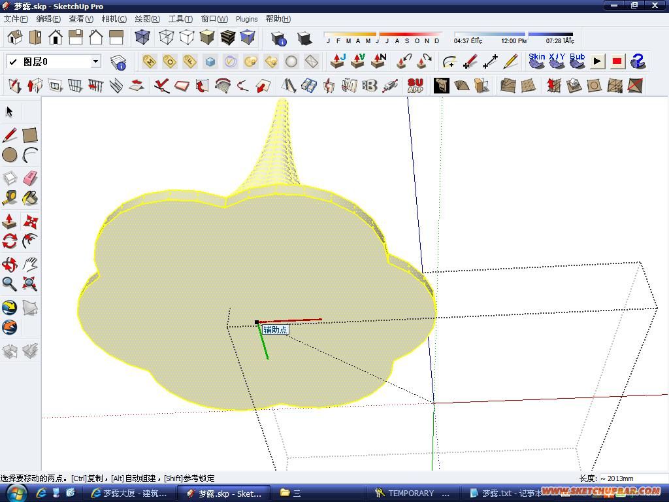Open the 文件(F) menu
Image resolution: width=669 pixels, height=502 pixels.
16,19
